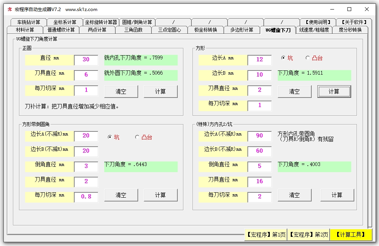Go to 【宏程序】第1页
Image resolution: width=379 pixels, height=246 pixels.
point(266,235)
